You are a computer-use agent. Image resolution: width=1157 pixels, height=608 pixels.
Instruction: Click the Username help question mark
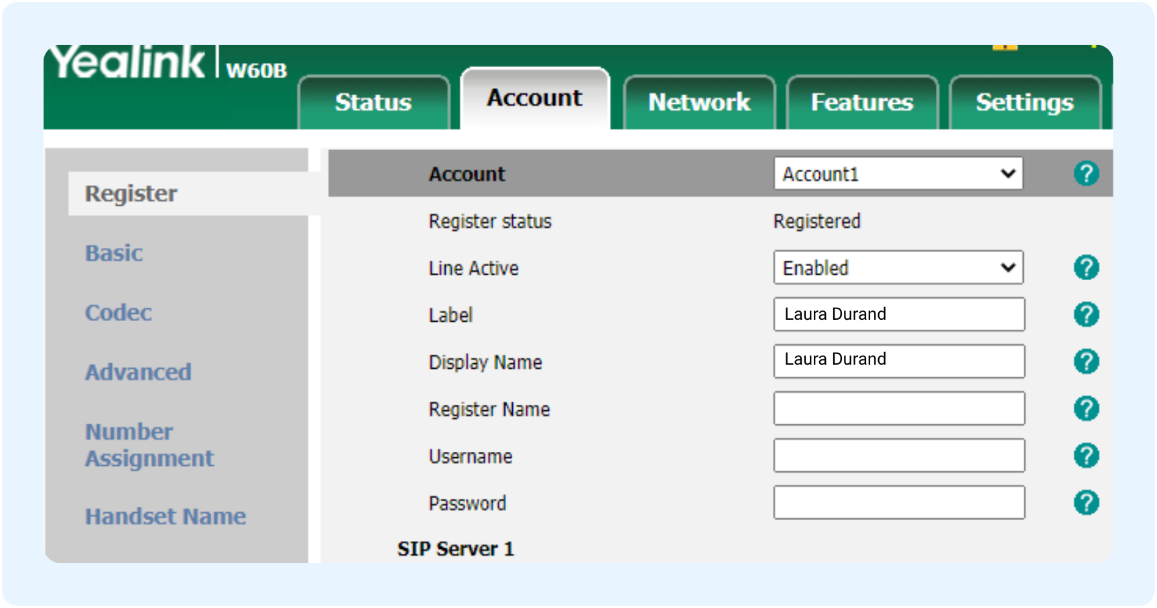(1085, 456)
